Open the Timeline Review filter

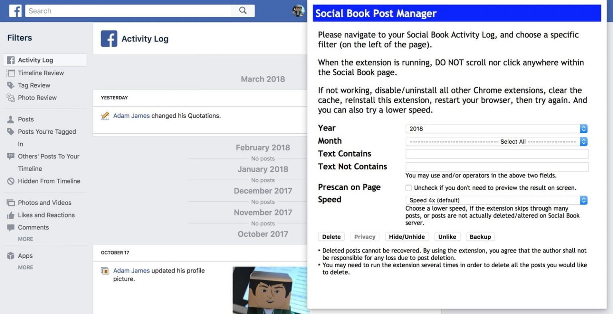point(41,73)
